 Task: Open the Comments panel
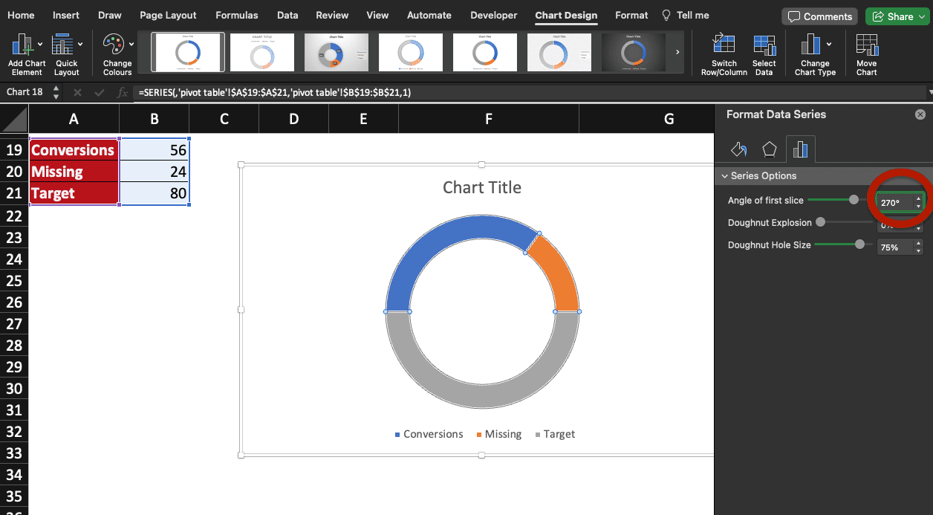coord(819,16)
